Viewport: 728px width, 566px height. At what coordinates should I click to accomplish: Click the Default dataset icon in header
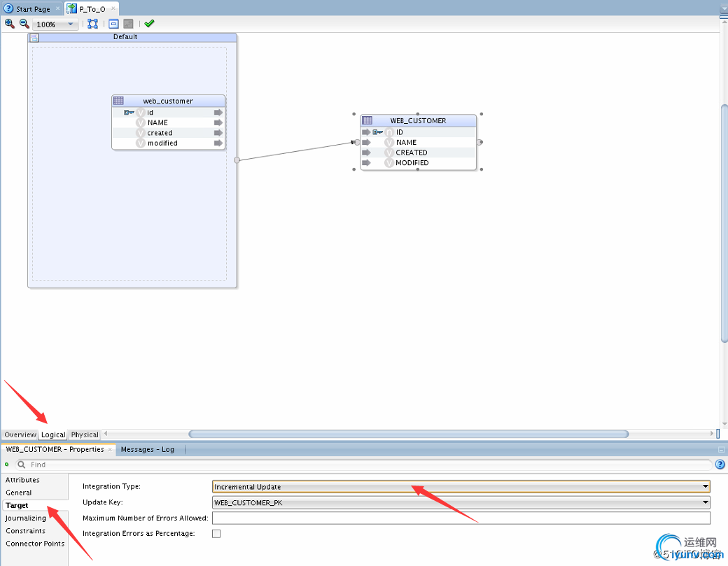point(34,38)
